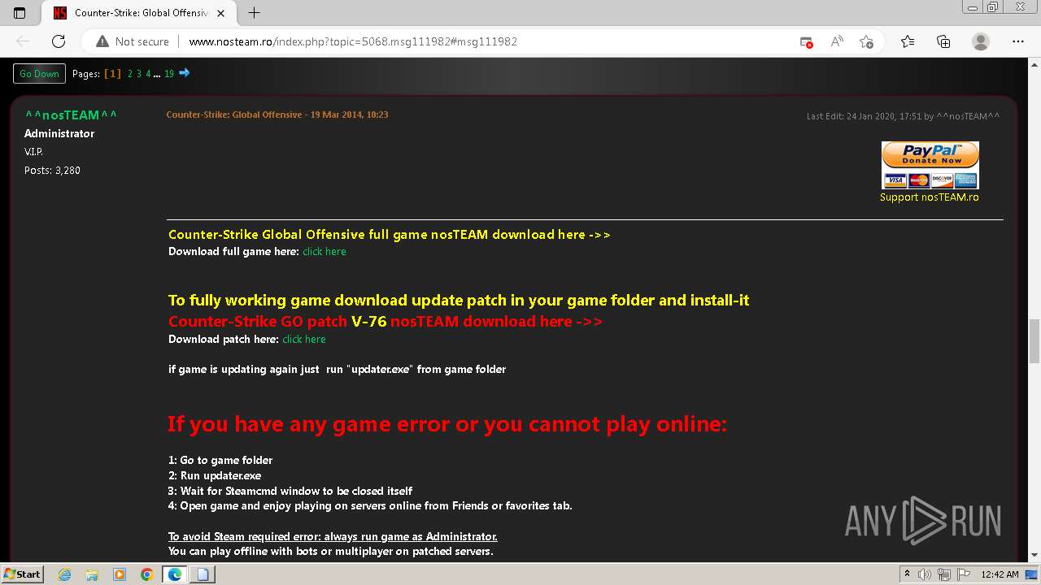The image size is (1041, 585).
Task: Click 'V-76' patch version text
Action: [x=368, y=322]
